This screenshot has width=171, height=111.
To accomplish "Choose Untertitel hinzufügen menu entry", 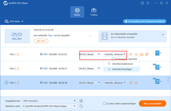I will pyautogui.click(x=121, y=69).
